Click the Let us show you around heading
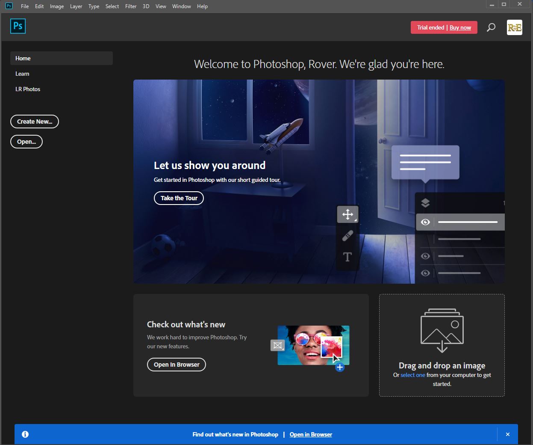Image resolution: width=533 pixels, height=445 pixels. (209, 166)
